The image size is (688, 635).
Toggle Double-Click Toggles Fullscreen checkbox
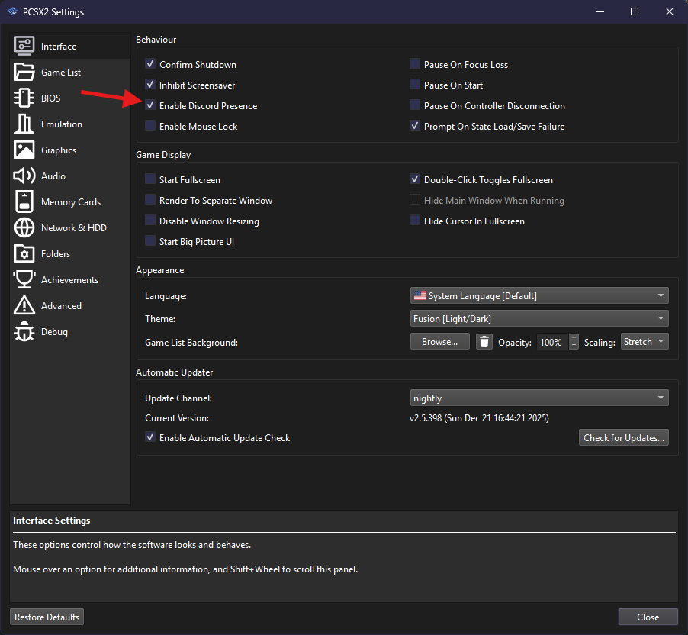pos(415,179)
